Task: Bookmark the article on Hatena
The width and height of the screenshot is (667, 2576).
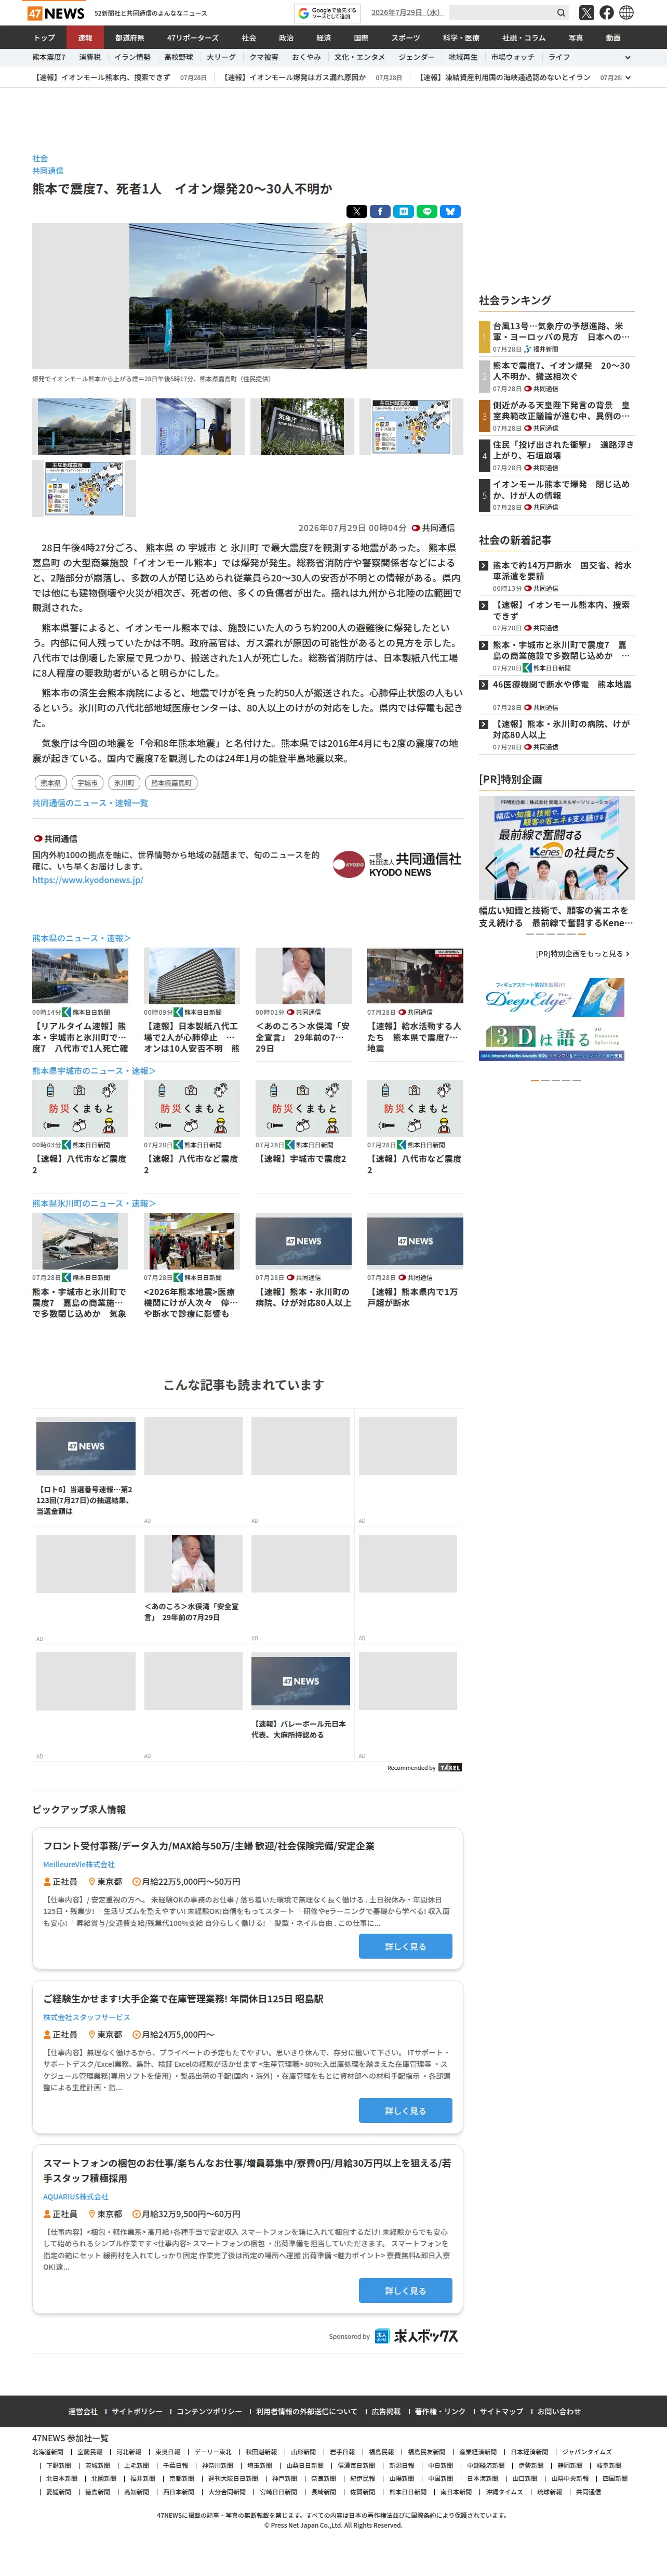Action: [404, 212]
